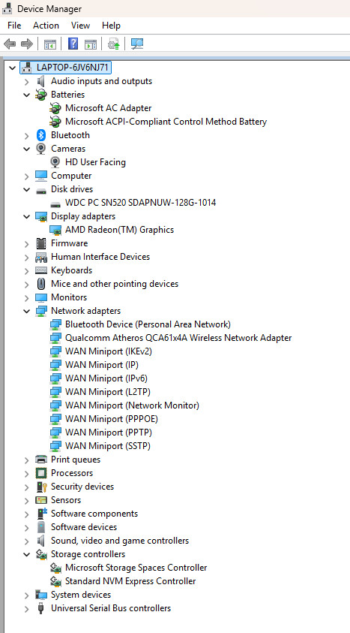Expand the Firmware category

[x=26, y=243]
